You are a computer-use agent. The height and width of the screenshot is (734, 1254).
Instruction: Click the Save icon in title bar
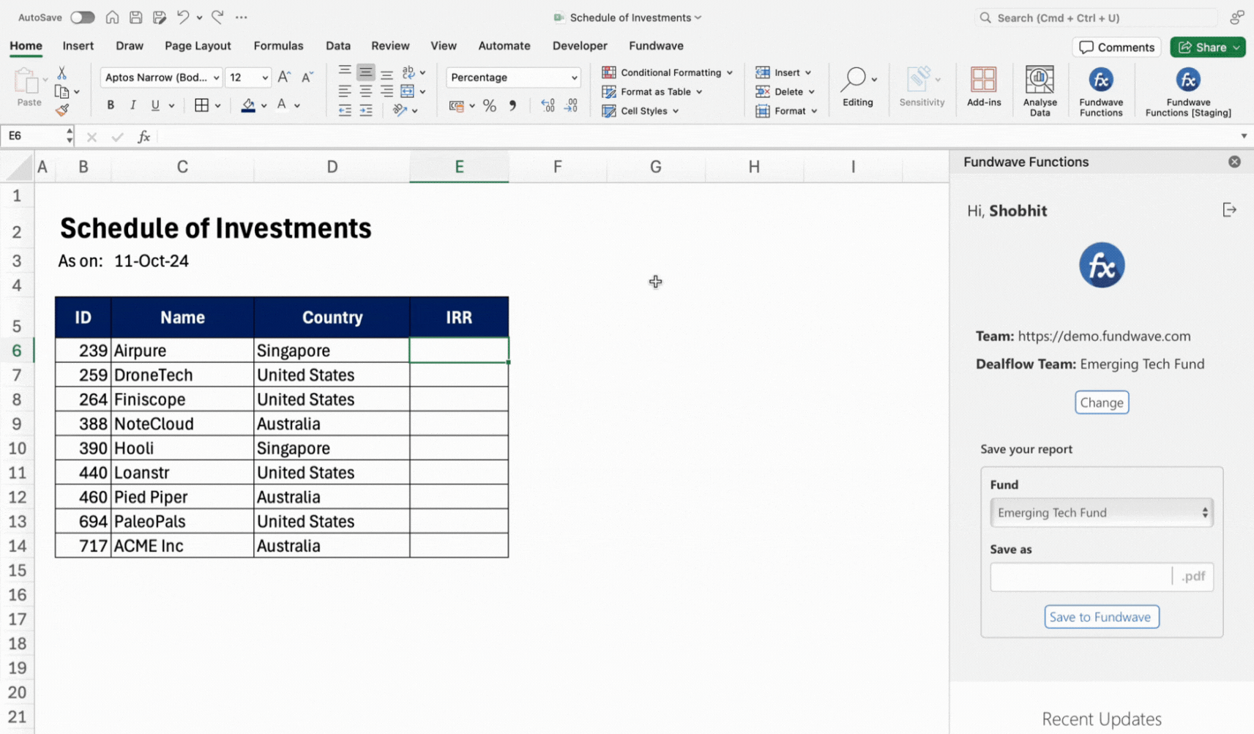(135, 17)
